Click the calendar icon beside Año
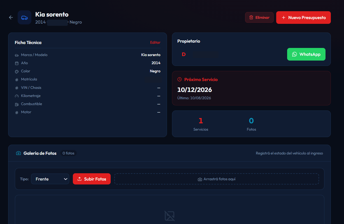Screen dimensions: 344x224 (17, 63)
